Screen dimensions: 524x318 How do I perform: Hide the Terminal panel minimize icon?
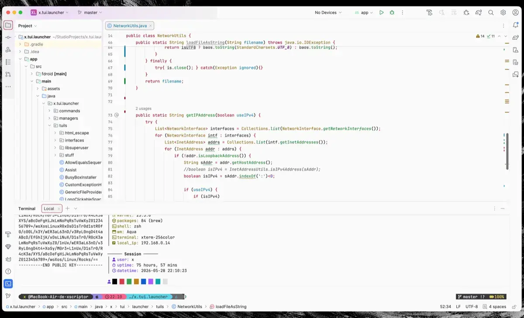pos(503,208)
